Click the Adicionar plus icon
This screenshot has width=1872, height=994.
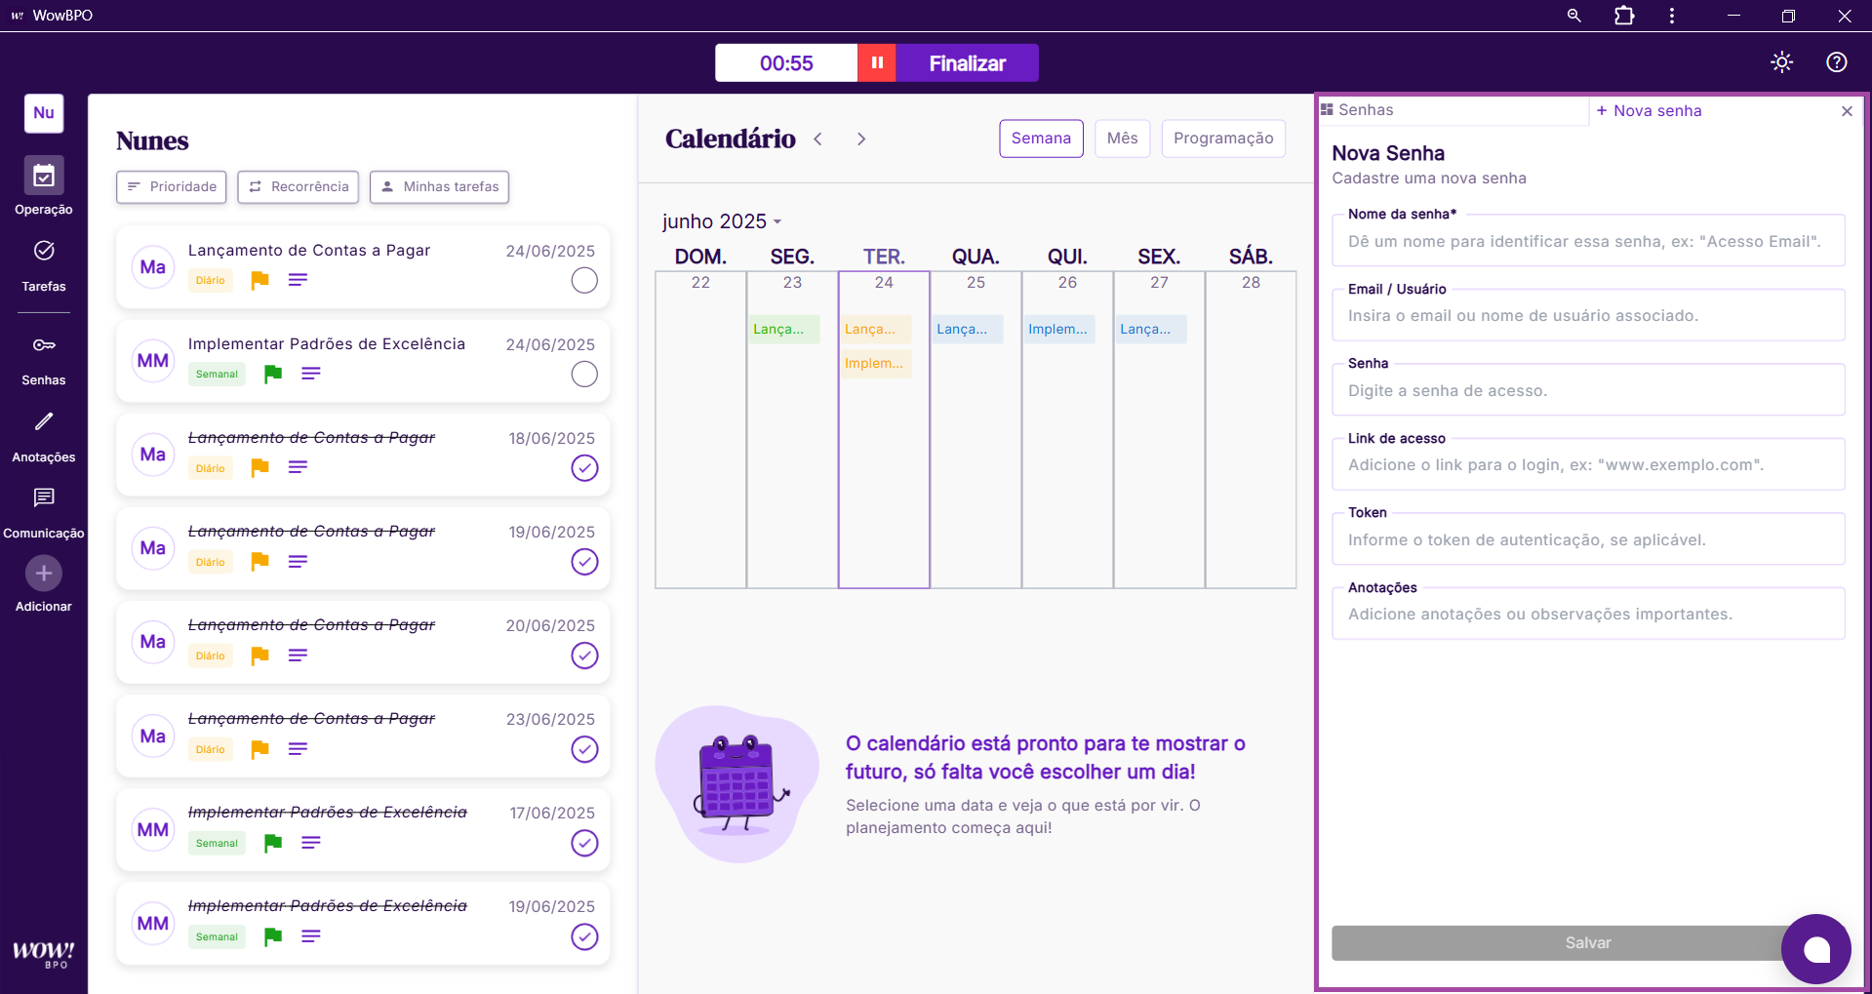pyautogui.click(x=44, y=574)
